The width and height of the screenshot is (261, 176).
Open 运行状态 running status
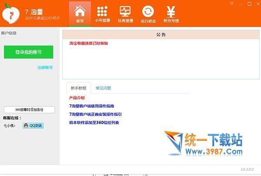(148, 14)
